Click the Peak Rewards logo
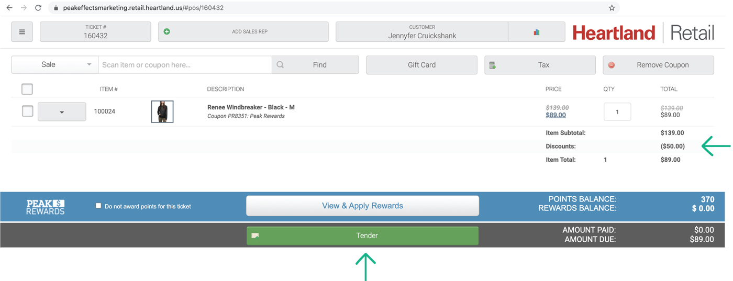This screenshot has height=281, width=733. pos(46,207)
